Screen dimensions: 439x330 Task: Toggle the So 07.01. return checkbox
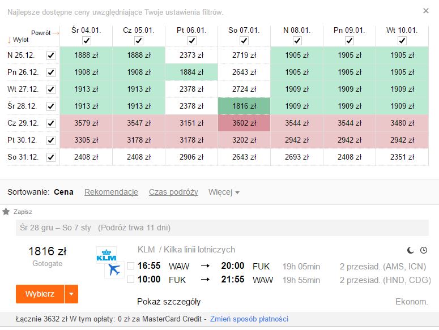tap(244, 41)
